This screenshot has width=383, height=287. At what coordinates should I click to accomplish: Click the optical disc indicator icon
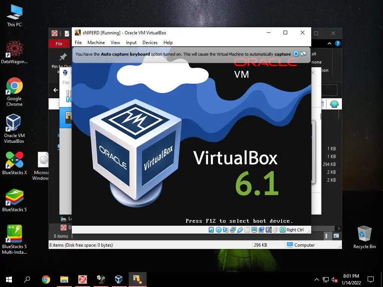click(218, 230)
